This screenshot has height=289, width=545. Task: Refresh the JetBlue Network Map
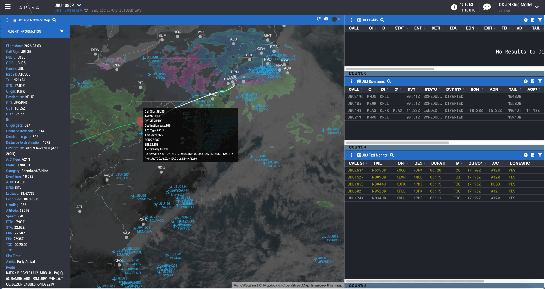pyautogui.click(x=318, y=19)
